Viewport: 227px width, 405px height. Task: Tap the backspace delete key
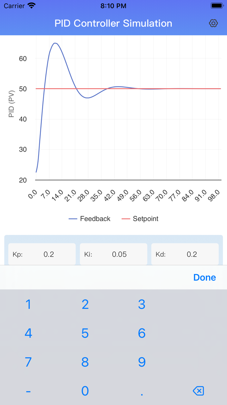[198, 391]
